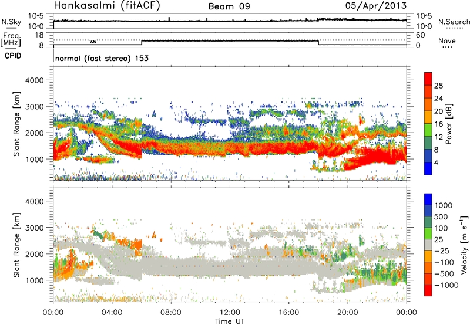Click the blue bottom of the Power color bar
The image size is (470, 325).
(428, 168)
